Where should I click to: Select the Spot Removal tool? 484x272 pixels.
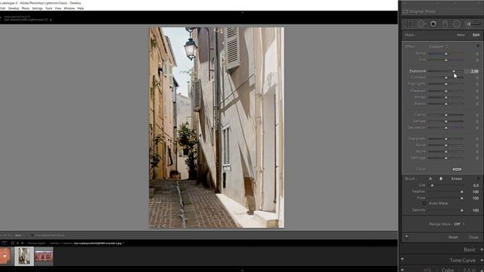click(421, 24)
